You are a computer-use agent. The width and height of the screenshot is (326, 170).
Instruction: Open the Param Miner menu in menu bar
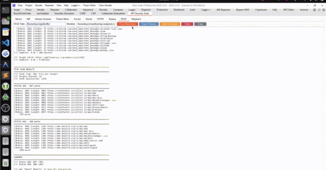pyautogui.click(x=89, y=6)
